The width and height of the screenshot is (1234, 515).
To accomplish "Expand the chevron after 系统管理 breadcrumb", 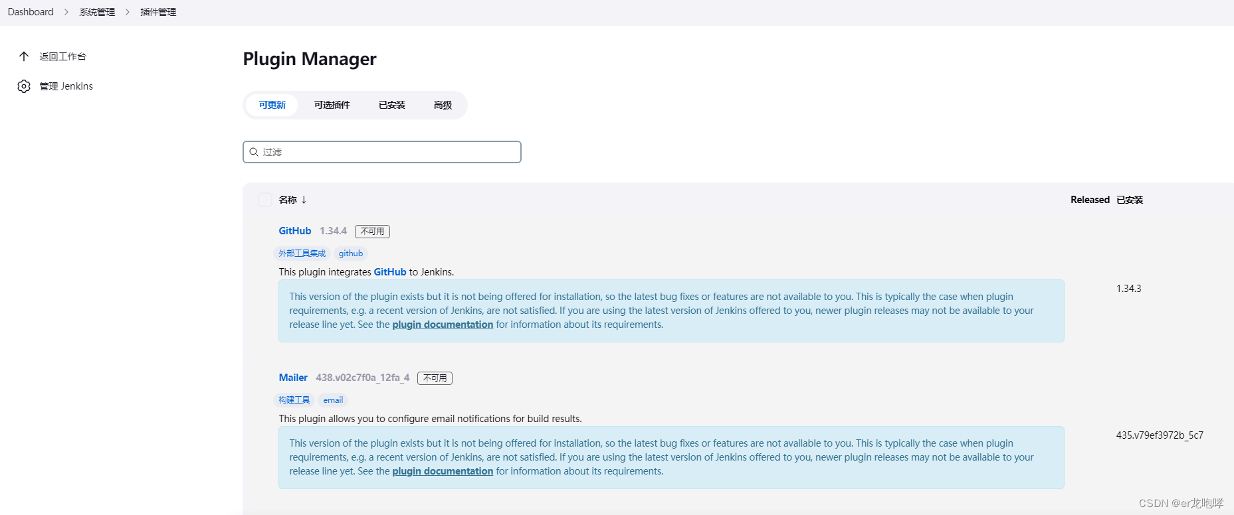I will click(128, 12).
